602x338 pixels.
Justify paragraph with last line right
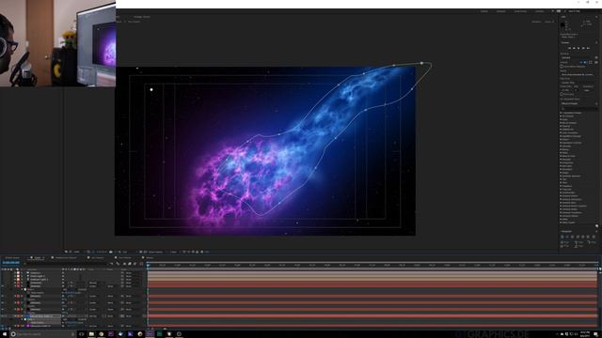pos(588,237)
